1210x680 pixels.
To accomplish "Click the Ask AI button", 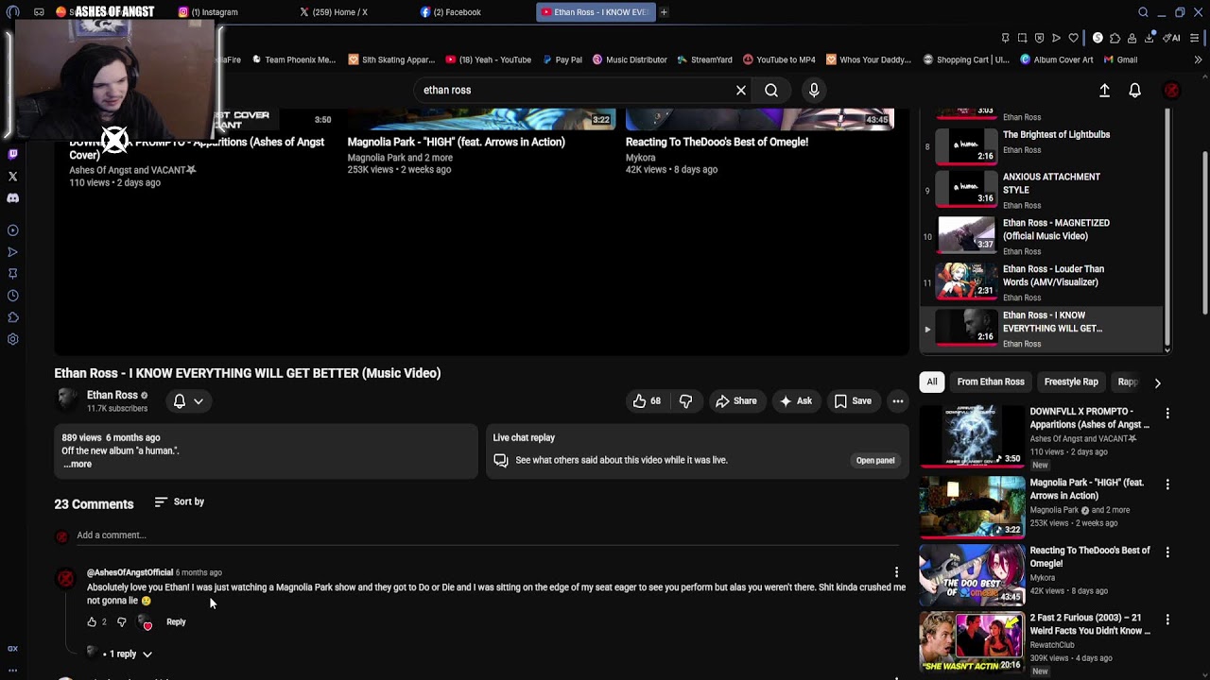I will (795, 401).
